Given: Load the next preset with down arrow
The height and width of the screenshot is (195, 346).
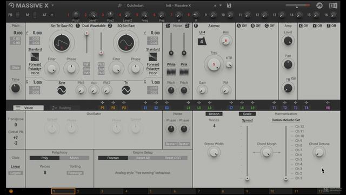Looking at the screenshot, I should pos(221,5).
